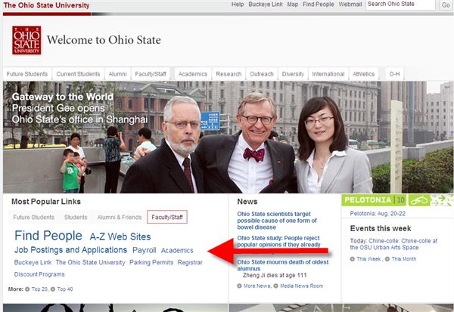Switch popular links to Future Students tab
Viewport: 454px width, 312px height.
click(33, 217)
